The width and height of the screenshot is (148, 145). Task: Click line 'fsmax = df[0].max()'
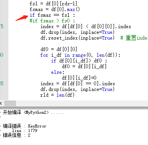tap(55, 10)
